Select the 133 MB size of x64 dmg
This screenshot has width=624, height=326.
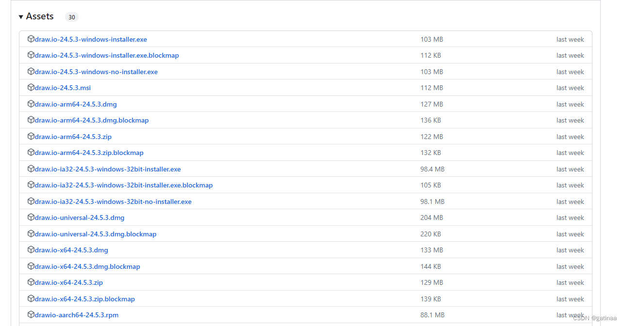click(432, 250)
